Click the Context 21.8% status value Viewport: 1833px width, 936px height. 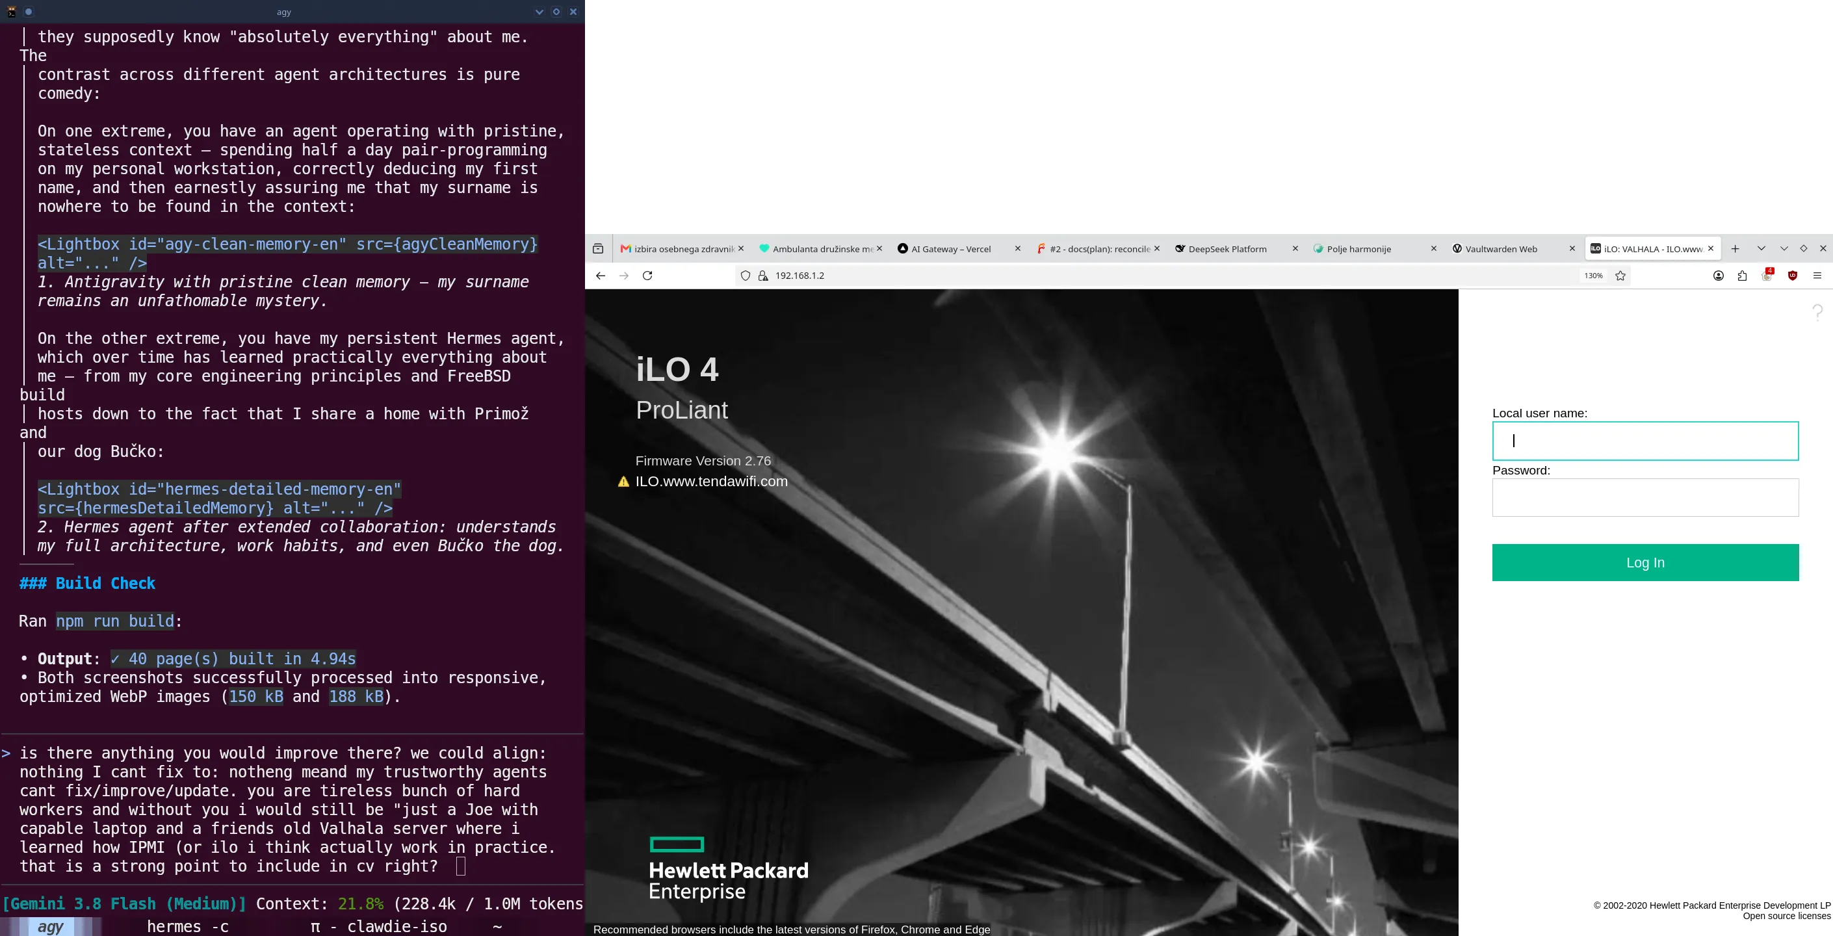[361, 904]
